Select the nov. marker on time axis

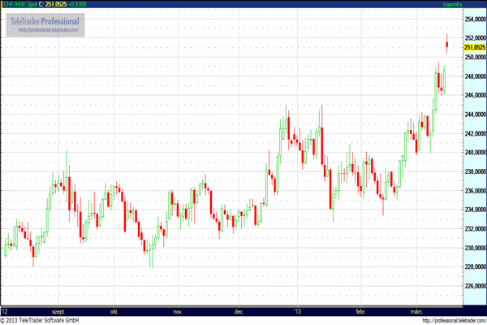pyautogui.click(x=177, y=311)
